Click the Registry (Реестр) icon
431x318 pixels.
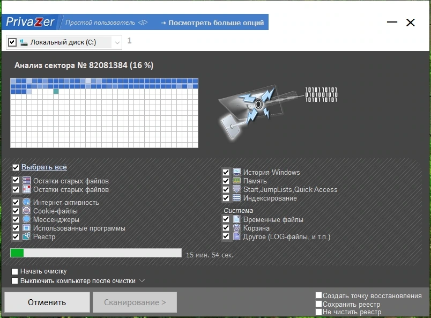click(x=26, y=236)
